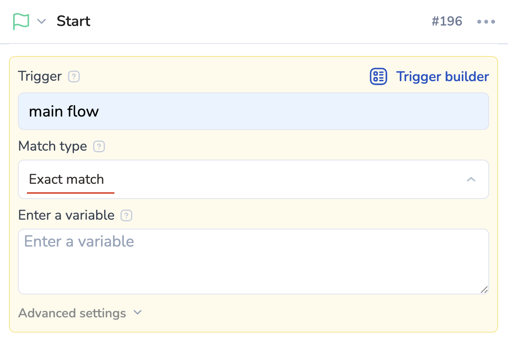Image resolution: width=508 pixels, height=338 pixels.
Task: Click the Start block title
Action: tap(74, 22)
